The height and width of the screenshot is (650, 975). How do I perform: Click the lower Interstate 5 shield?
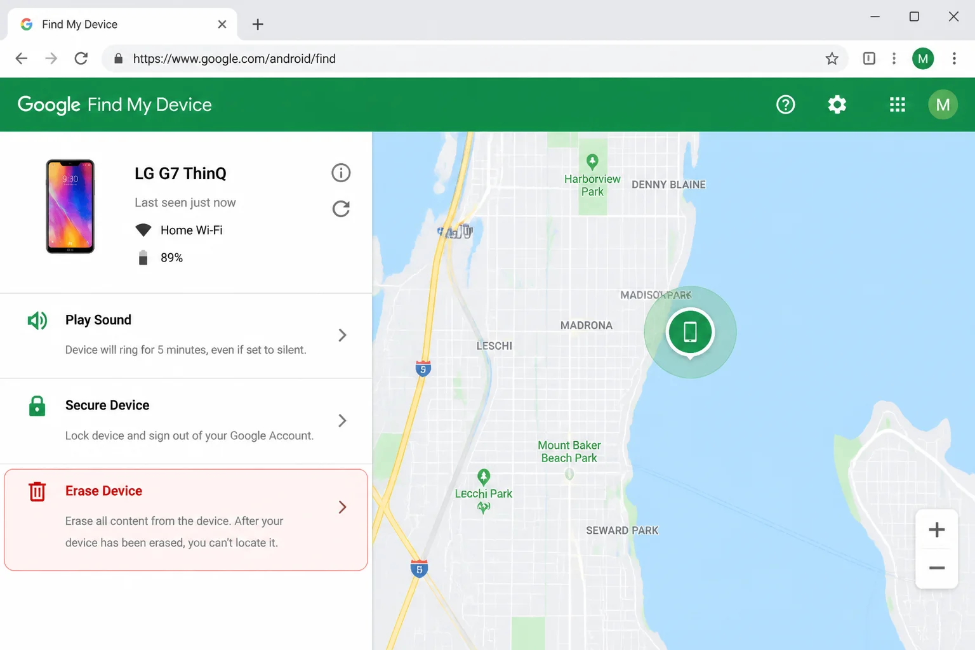pyautogui.click(x=419, y=569)
